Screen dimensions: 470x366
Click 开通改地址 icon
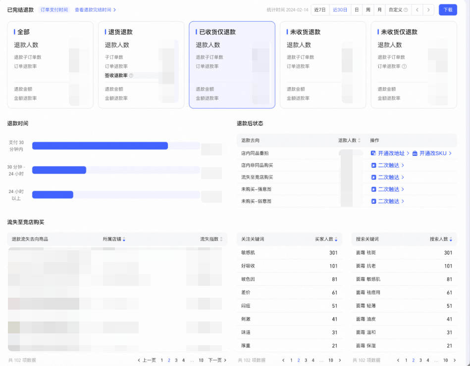(373, 153)
